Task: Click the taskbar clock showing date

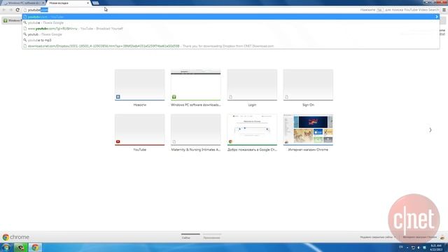Action: [x=436, y=247]
